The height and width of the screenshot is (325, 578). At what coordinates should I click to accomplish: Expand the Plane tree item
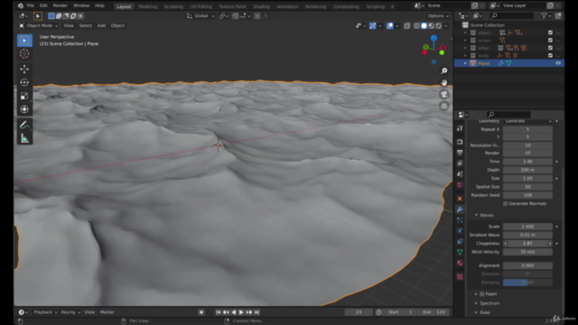point(465,63)
